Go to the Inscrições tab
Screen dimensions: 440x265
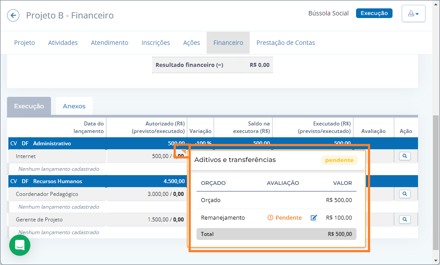[x=156, y=43]
